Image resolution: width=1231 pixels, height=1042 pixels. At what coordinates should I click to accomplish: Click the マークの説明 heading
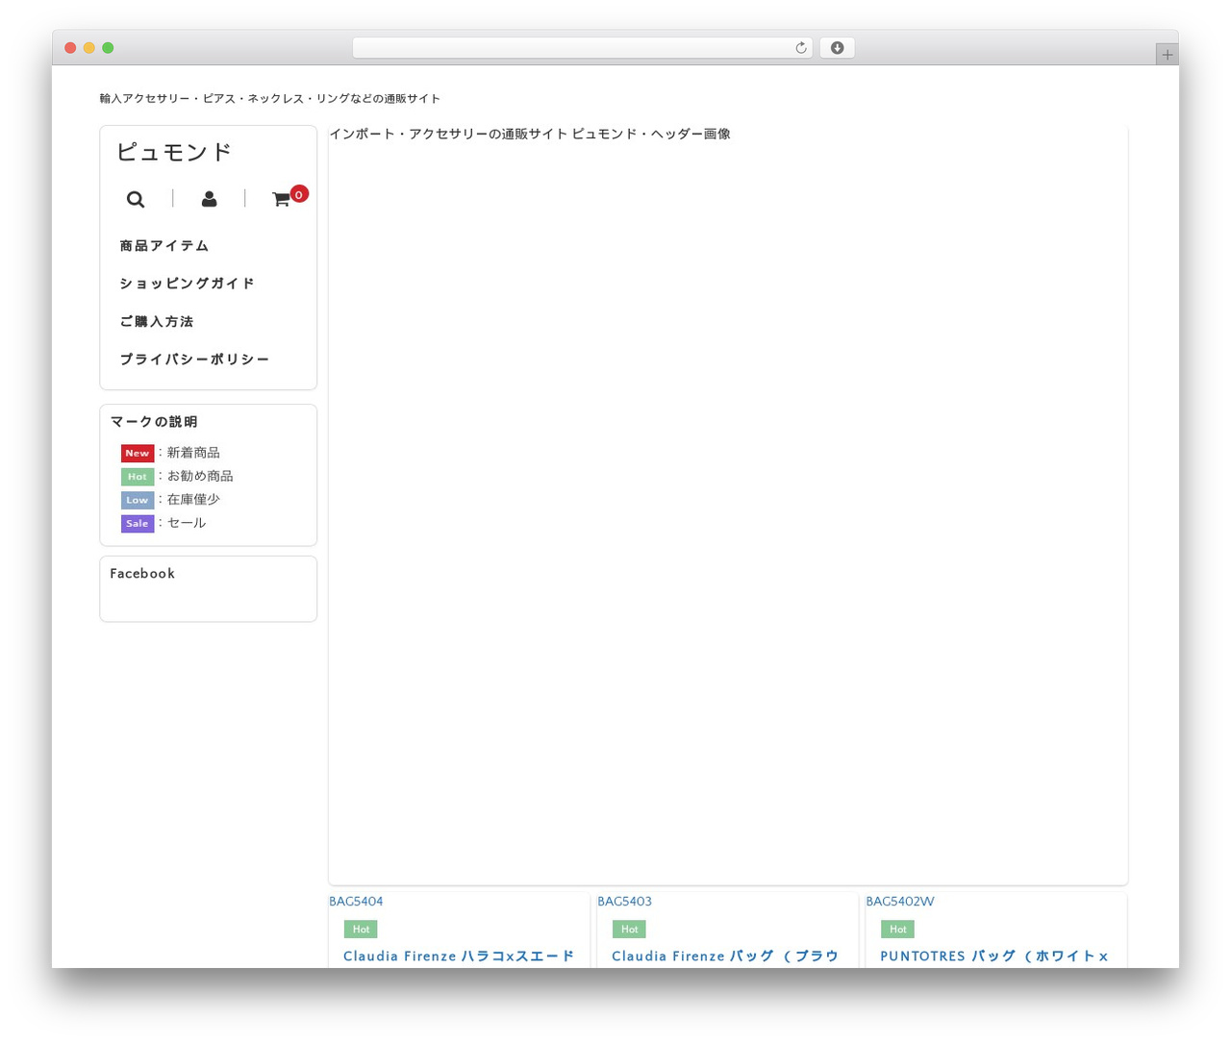pyautogui.click(x=154, y=422)
